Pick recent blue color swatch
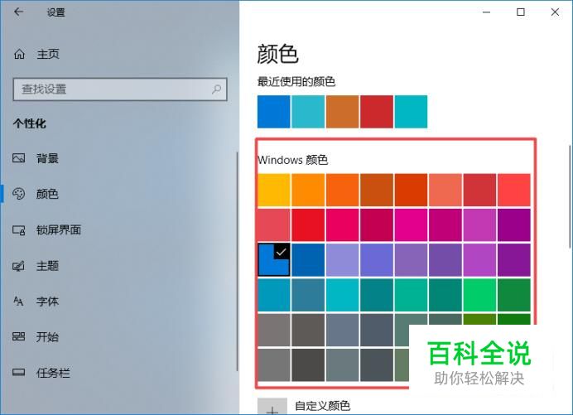 pyautogui.click(x=274, y=112)
